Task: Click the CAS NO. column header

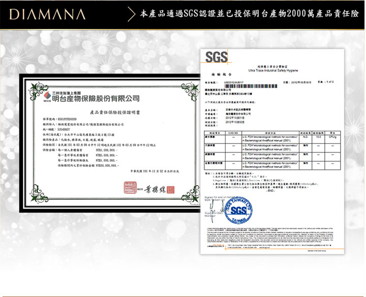Action: (233, 133)
